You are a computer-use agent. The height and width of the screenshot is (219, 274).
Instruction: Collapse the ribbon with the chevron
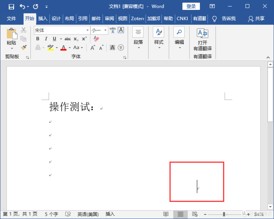click(268, 58)
